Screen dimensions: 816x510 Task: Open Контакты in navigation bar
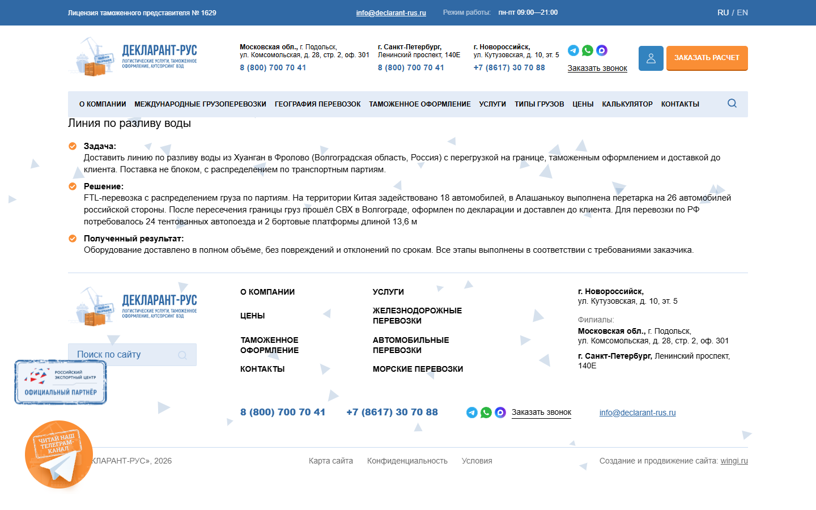pos(680,104)
